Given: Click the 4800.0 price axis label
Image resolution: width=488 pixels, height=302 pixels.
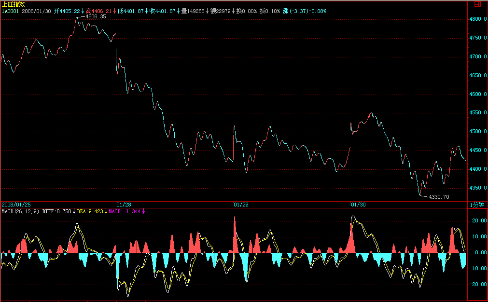Looking at the screenshot, I should (478, 19).
